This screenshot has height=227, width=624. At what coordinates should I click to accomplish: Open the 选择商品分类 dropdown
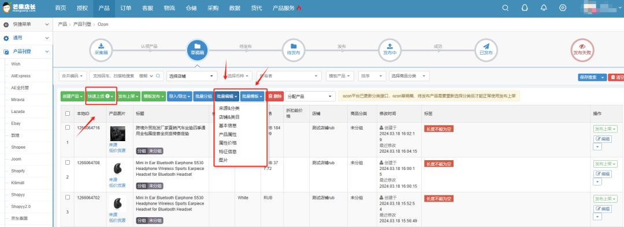[409, 76]
